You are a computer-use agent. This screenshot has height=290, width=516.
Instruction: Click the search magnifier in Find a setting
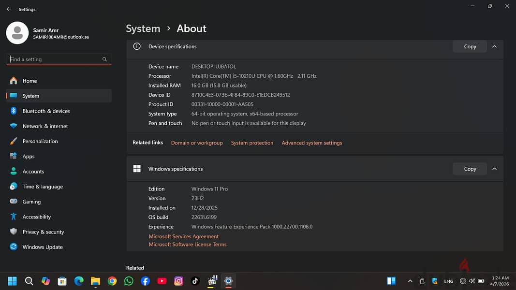point(104,59)
